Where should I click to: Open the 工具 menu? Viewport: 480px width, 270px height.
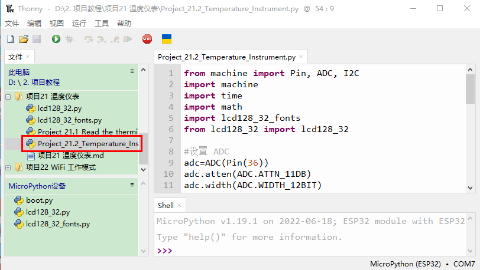click(x=102, y=24)
